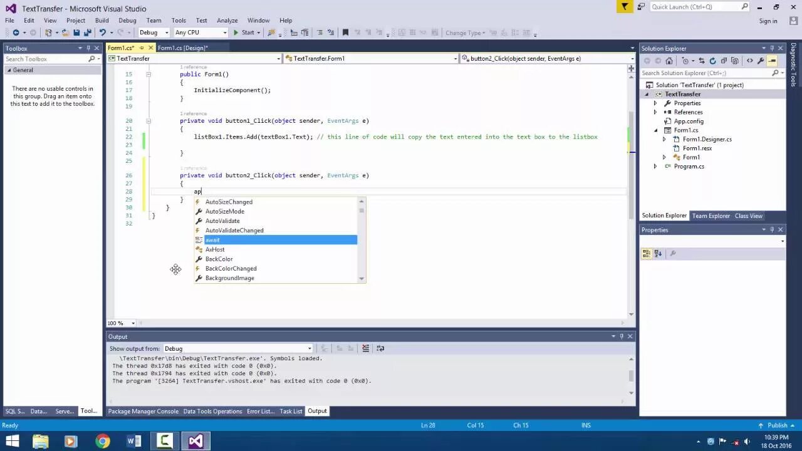The image size is (802, 451).
Task: Toggle a bookmark with the bookmark icon
Action: 345,33
